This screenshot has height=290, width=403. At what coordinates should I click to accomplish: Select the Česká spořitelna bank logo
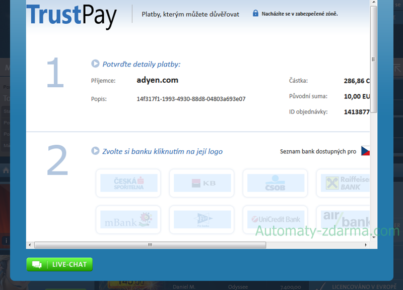[x=128, y=183]
